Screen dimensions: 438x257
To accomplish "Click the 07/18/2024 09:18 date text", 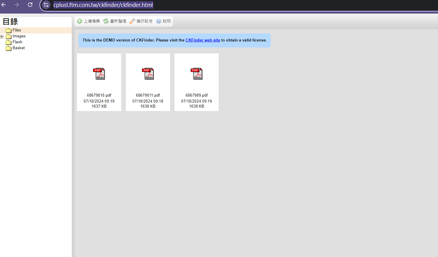I will click(148, 101).
